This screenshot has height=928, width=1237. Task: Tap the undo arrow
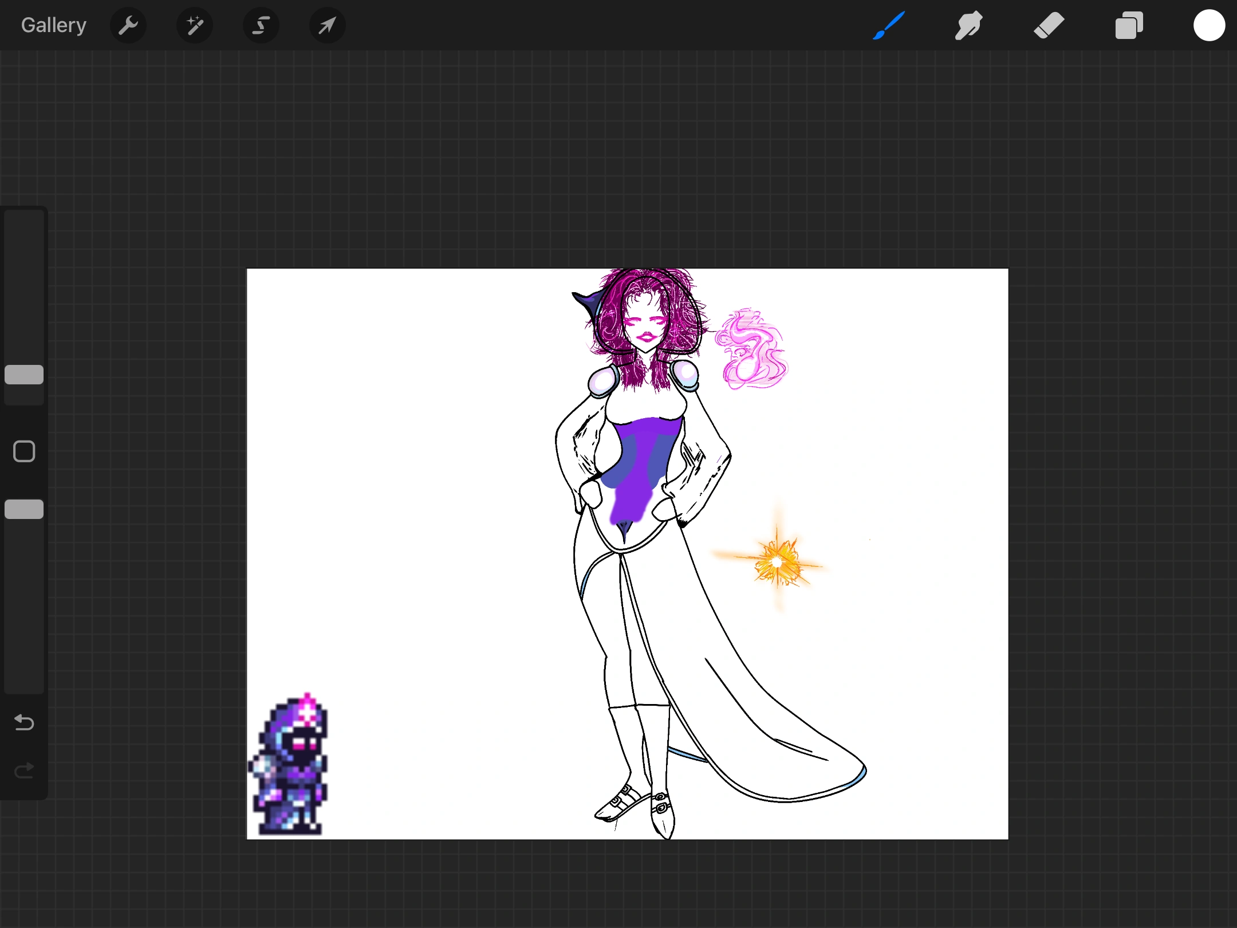[x=23, y=723]
